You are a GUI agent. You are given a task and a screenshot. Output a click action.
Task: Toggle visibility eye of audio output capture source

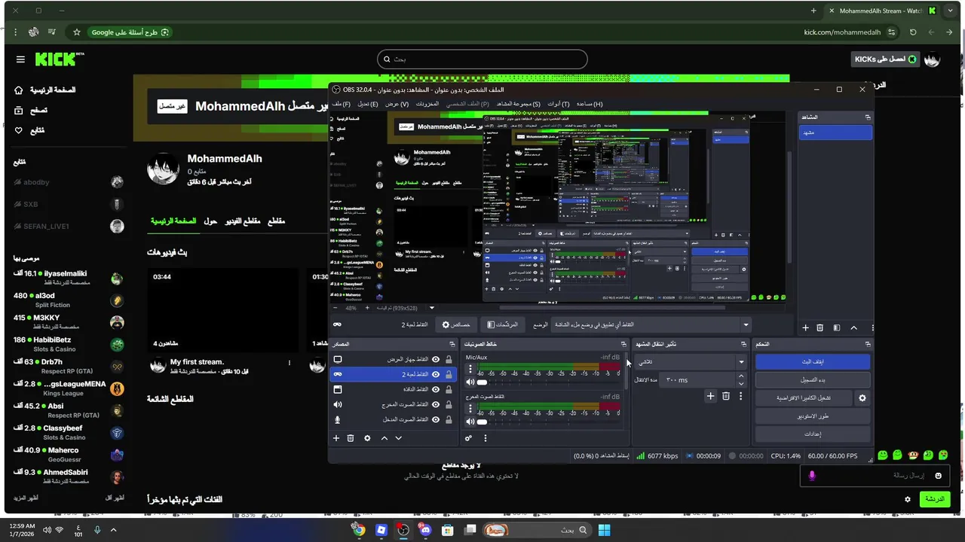click(436, 404)
